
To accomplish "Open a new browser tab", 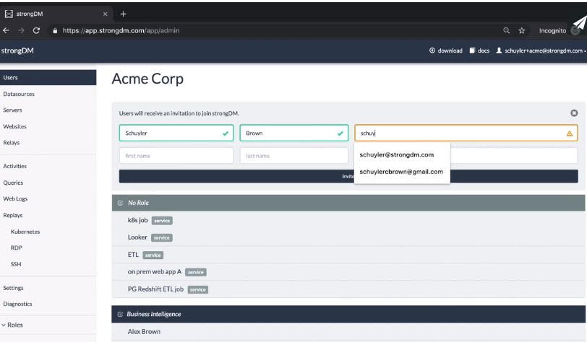I will click(123, 14).
